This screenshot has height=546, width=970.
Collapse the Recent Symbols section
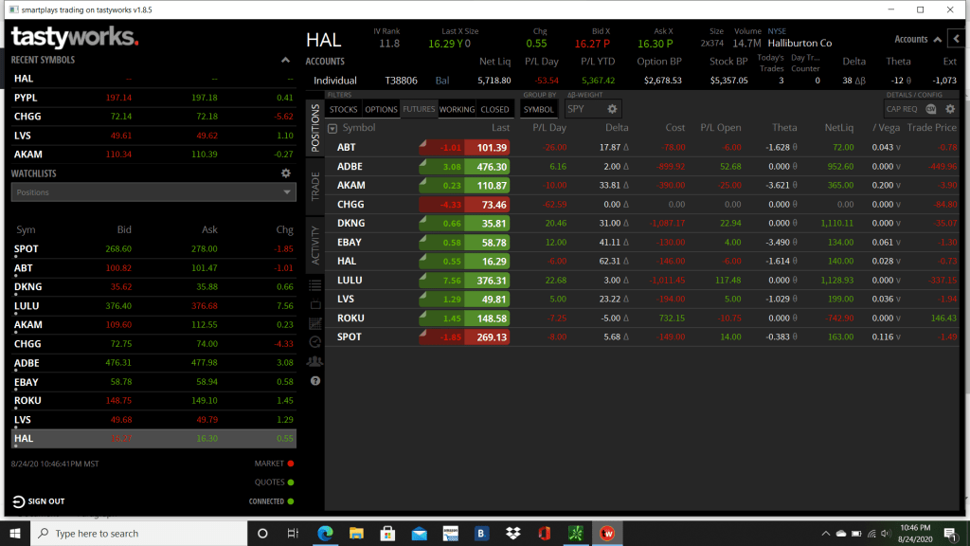pos(286,60)
